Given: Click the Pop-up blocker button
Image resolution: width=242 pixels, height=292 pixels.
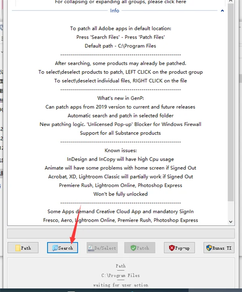Looking at the screenshot, I should 179,248.
